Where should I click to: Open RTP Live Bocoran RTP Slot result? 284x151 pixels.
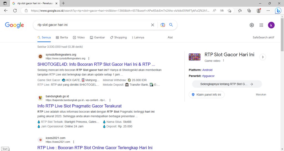[95, 148]
